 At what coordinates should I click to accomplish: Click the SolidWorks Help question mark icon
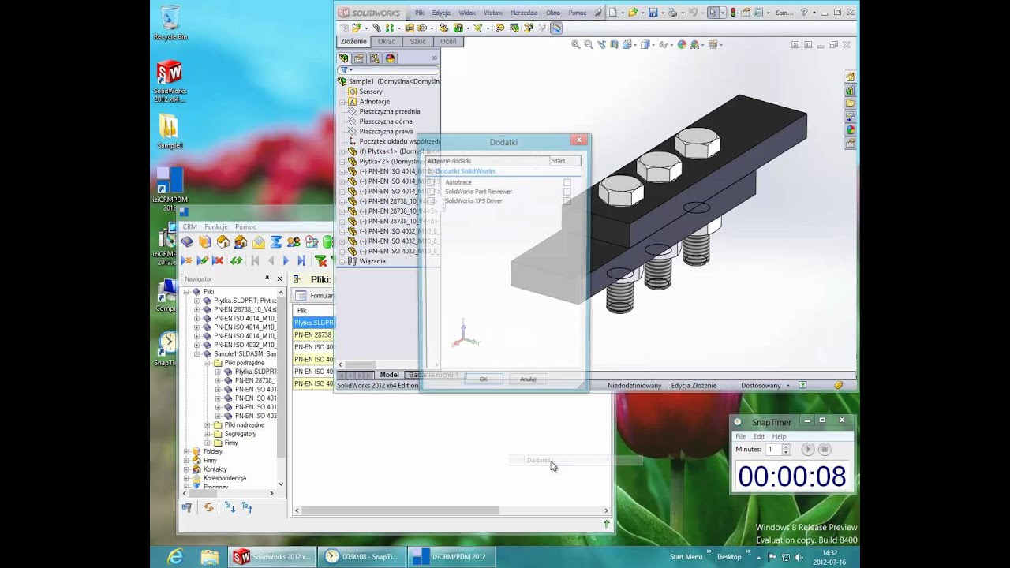(x=804, y=13)
